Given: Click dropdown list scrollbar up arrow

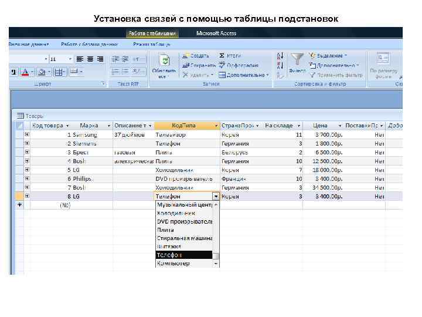Looking at the screenshot, I should click(x=216, y=205).
